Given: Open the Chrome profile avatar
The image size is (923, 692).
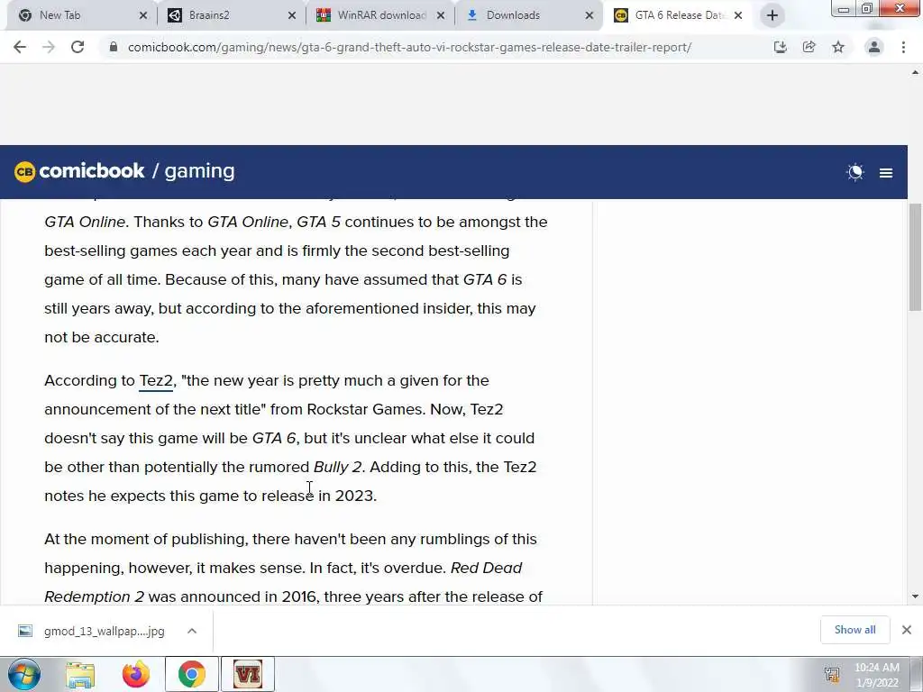Looking at the screenshot, I should point(874,47).
